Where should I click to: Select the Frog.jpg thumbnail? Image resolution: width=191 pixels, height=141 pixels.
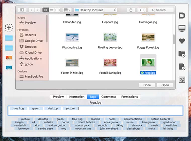tap(148, 62)
